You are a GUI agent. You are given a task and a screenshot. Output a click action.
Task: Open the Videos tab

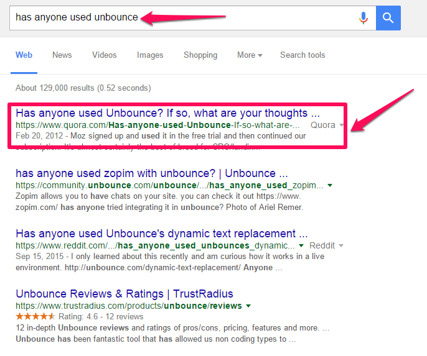pos(105,55)
